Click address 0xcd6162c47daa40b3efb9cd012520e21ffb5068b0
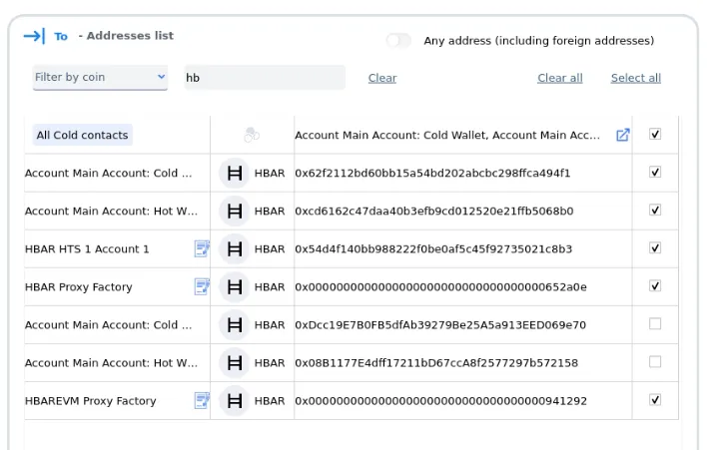The image size is (721, 450). pos(434,212)
